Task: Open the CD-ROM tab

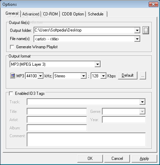Action: pos(50,14)
